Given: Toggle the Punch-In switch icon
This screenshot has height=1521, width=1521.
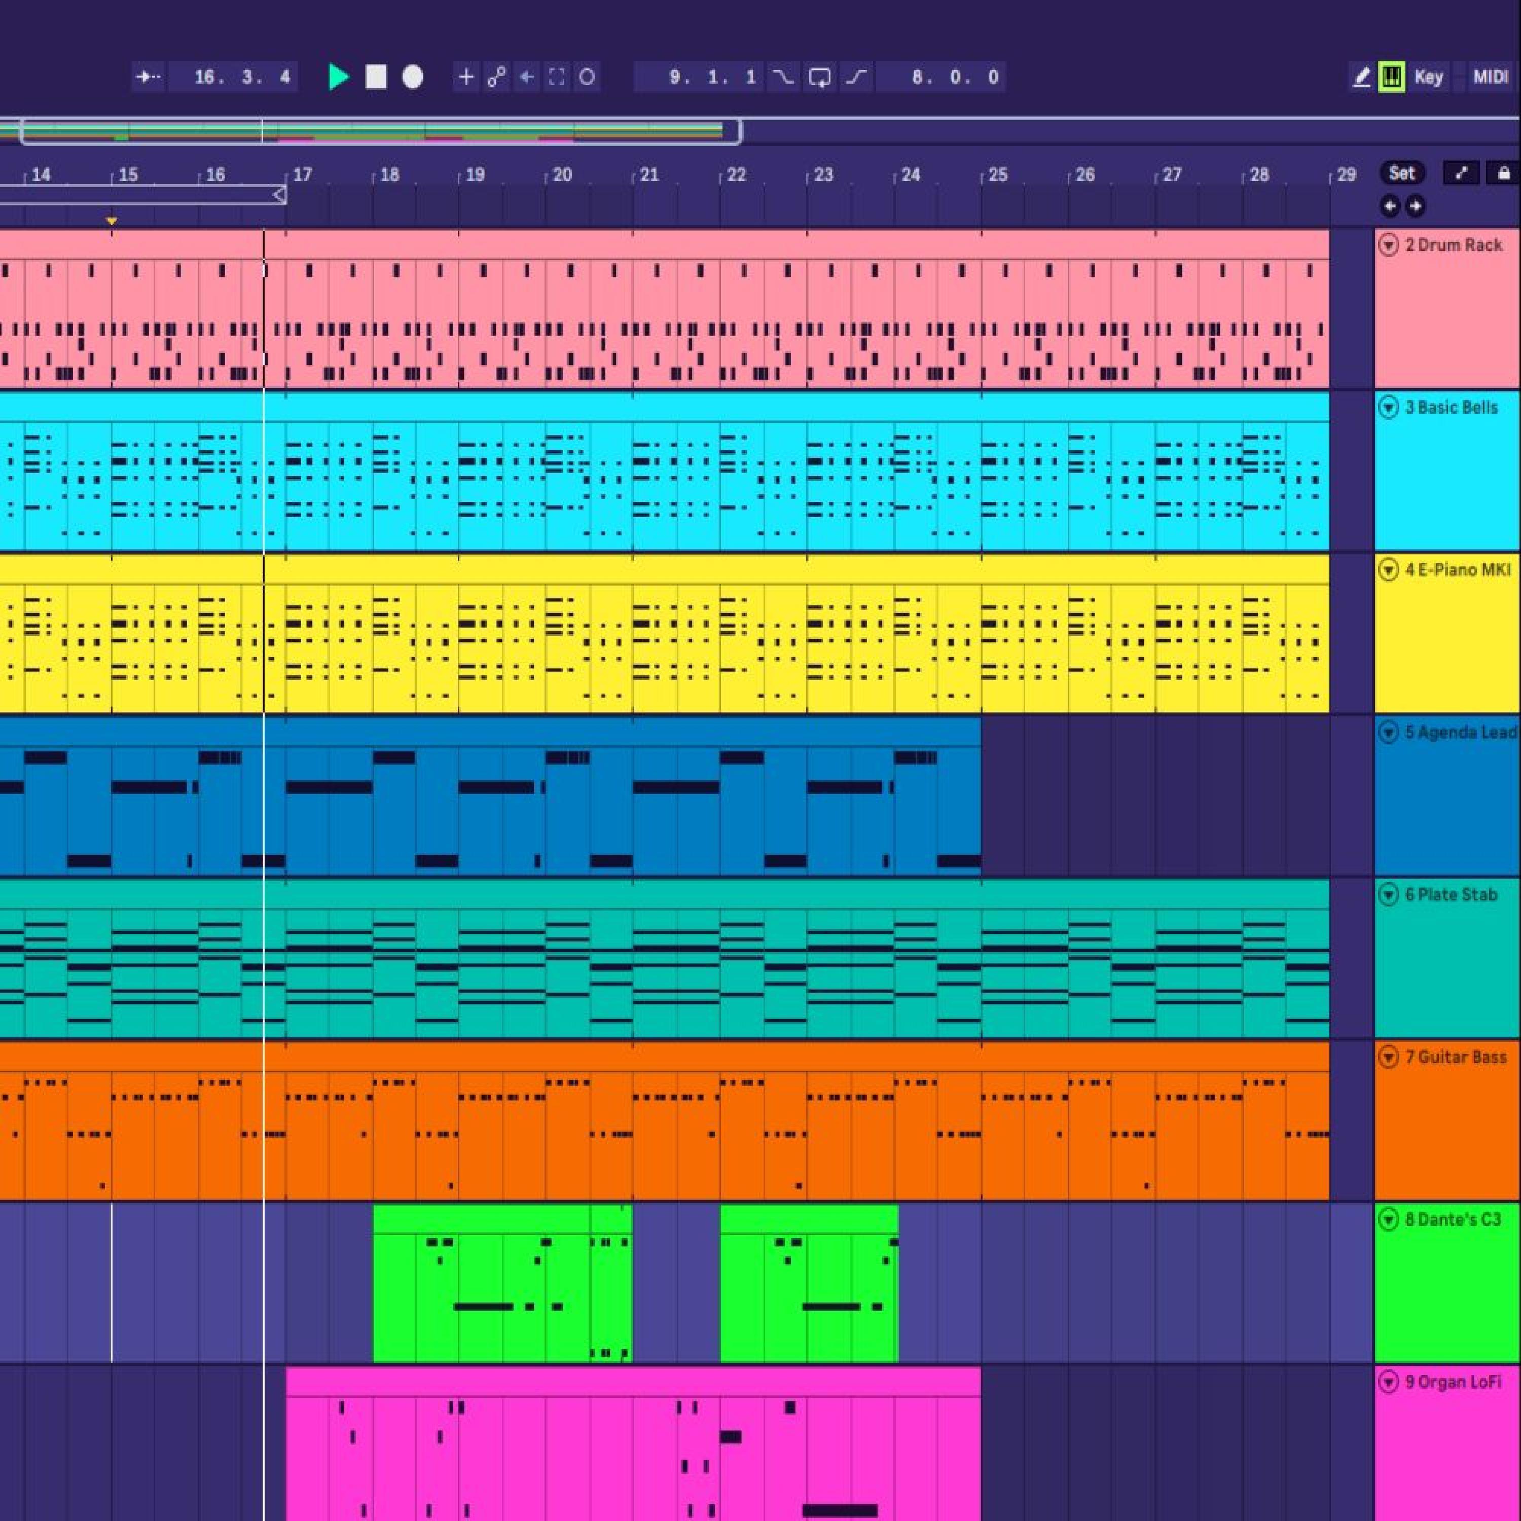Looking at the screenshot, I should 782,77.
